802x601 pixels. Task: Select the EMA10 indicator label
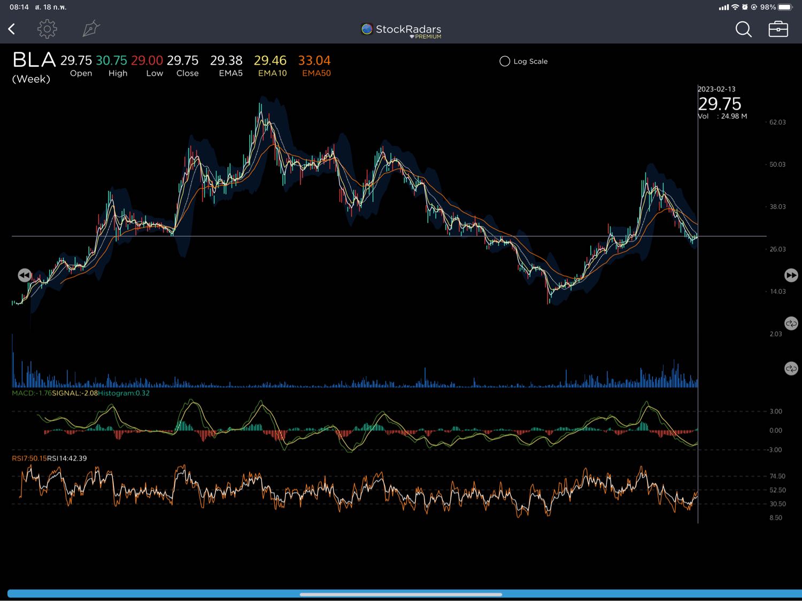(272, 73)
